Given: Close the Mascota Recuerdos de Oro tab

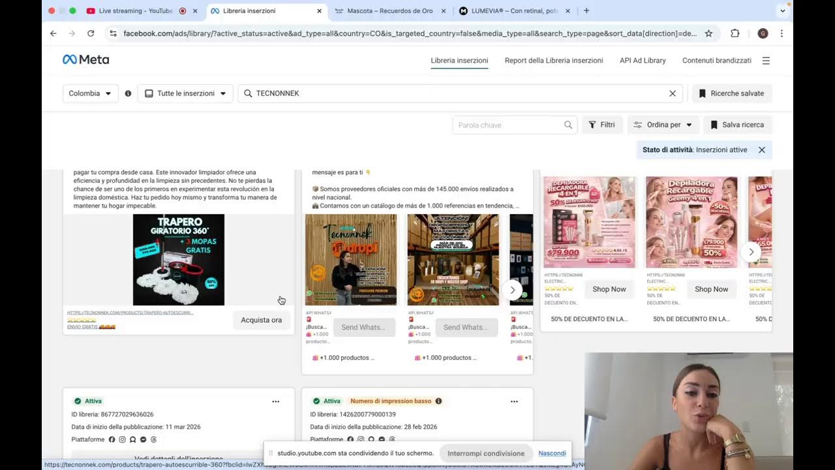Looking at the screenshot, I should pos(444,11).
